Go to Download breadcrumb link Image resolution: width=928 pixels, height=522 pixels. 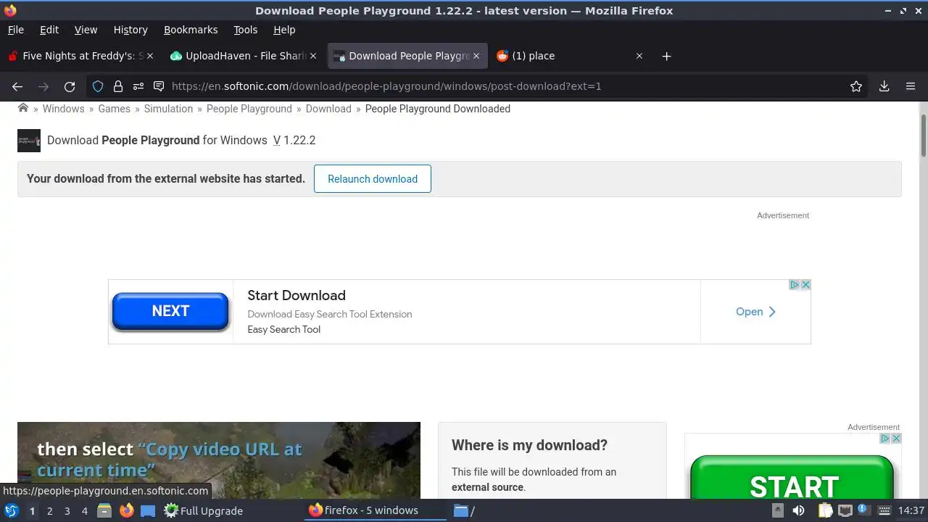click(328, 109)
